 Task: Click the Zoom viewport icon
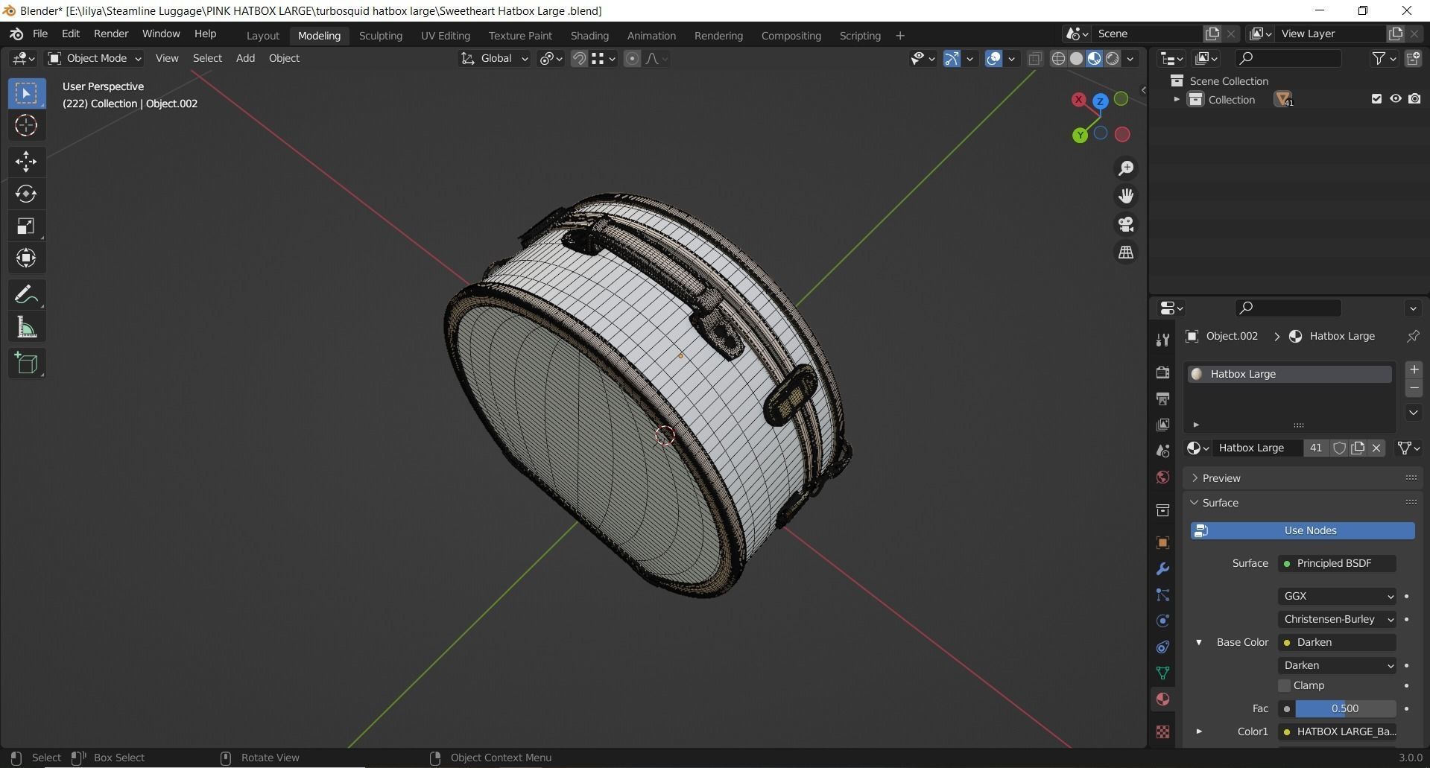click(1126, 168)
